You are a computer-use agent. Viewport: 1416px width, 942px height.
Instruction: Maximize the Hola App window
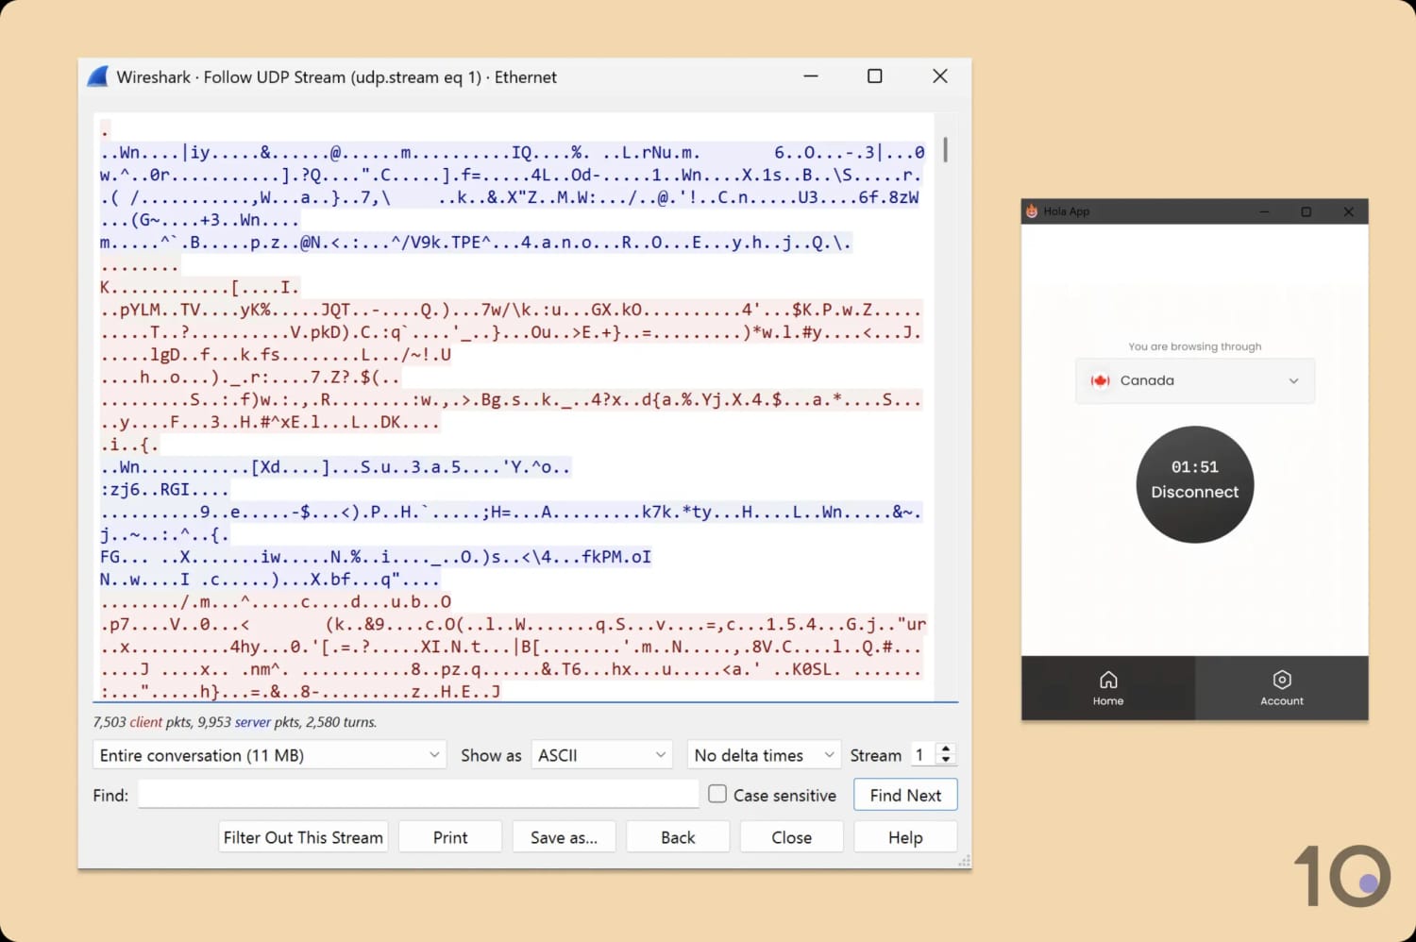click(1306, 211)
